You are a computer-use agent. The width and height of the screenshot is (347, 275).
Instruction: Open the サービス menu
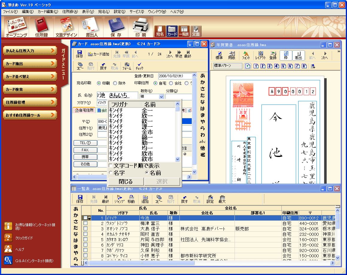tap(137, 12)
